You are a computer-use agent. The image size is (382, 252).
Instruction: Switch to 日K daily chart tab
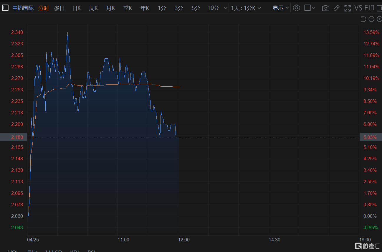77,8
